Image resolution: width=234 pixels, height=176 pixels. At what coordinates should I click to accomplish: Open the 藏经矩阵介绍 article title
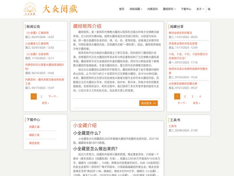pyautogui.click(x=87, y=26)
